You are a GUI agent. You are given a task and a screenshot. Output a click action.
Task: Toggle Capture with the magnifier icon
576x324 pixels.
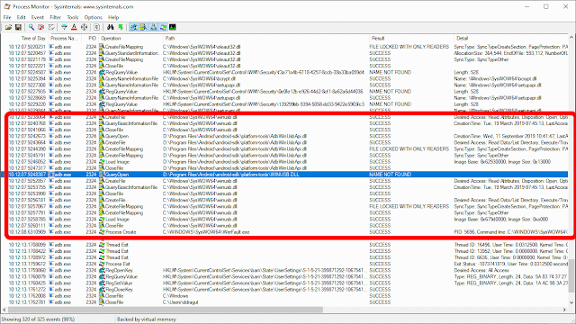[31, 27]
